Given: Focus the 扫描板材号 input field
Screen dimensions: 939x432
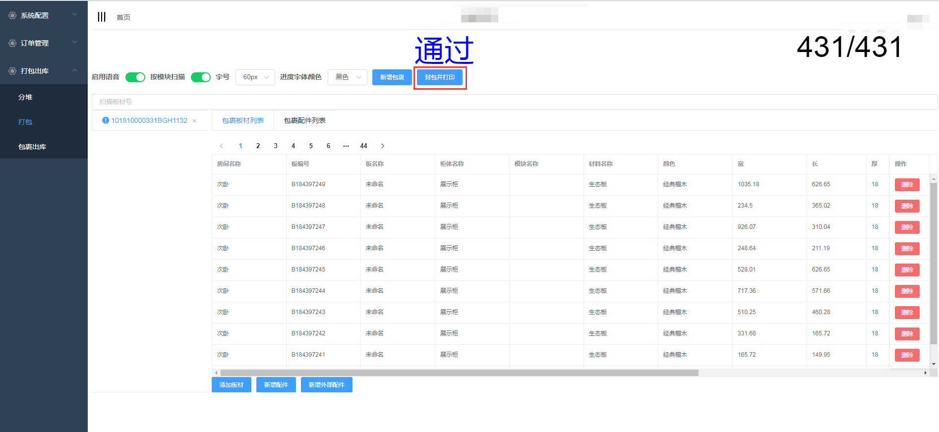Looking at the screenshot, I should (514, 102).
